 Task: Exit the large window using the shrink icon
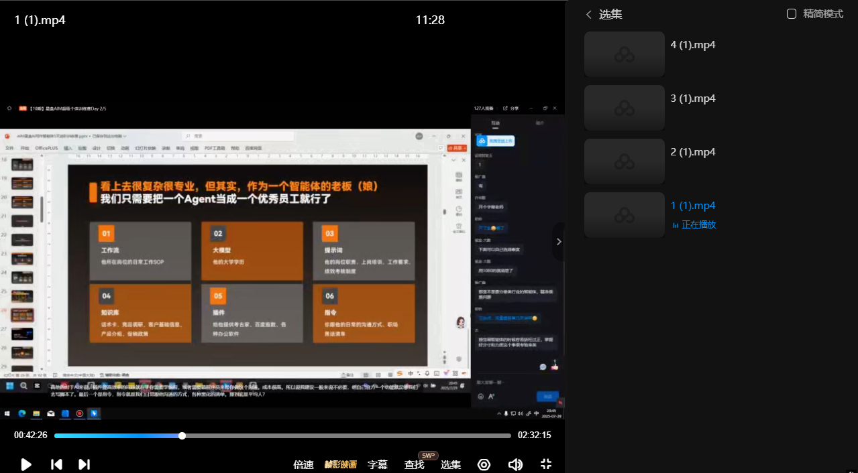coord(545,464)
